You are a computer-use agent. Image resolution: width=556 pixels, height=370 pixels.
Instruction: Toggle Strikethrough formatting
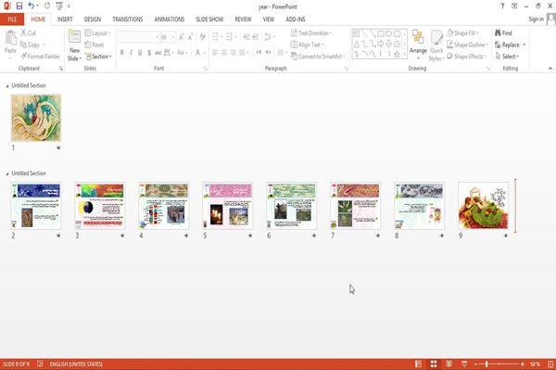(x=158, y=53)
